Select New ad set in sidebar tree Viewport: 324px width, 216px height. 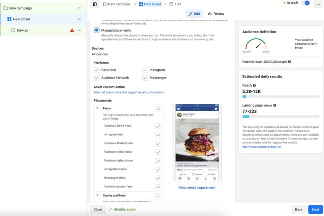[44, 19]
